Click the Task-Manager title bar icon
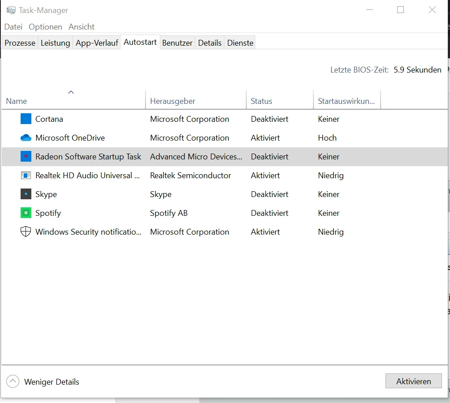450x403 pixels. (x=11, y=10)
